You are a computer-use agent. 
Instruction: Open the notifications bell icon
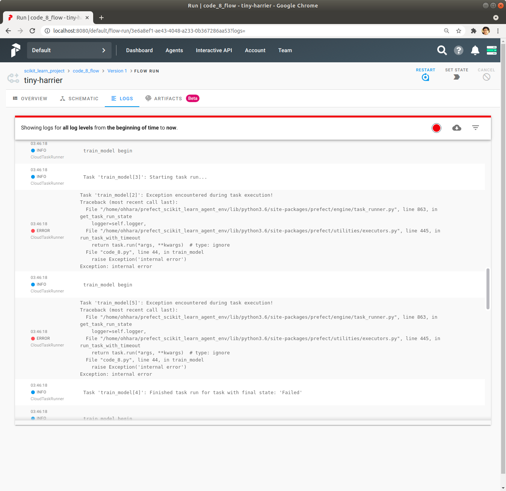(475, 50)
